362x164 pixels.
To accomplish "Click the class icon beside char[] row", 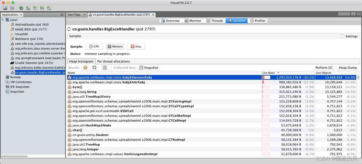I will point(70,130).
